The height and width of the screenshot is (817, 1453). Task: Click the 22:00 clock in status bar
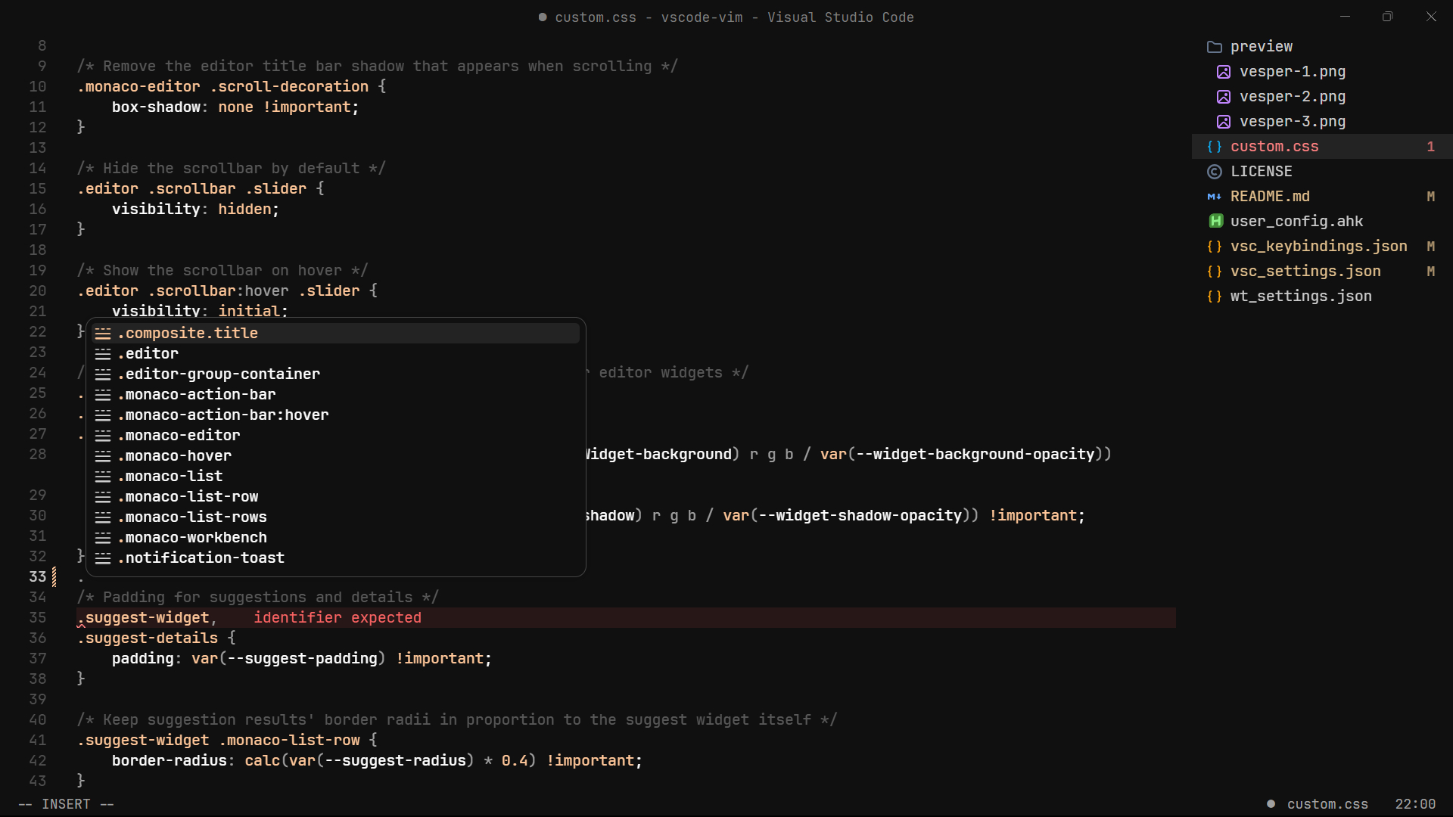[1415, 804]
